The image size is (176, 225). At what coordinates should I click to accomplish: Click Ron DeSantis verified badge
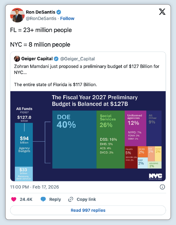59,12
